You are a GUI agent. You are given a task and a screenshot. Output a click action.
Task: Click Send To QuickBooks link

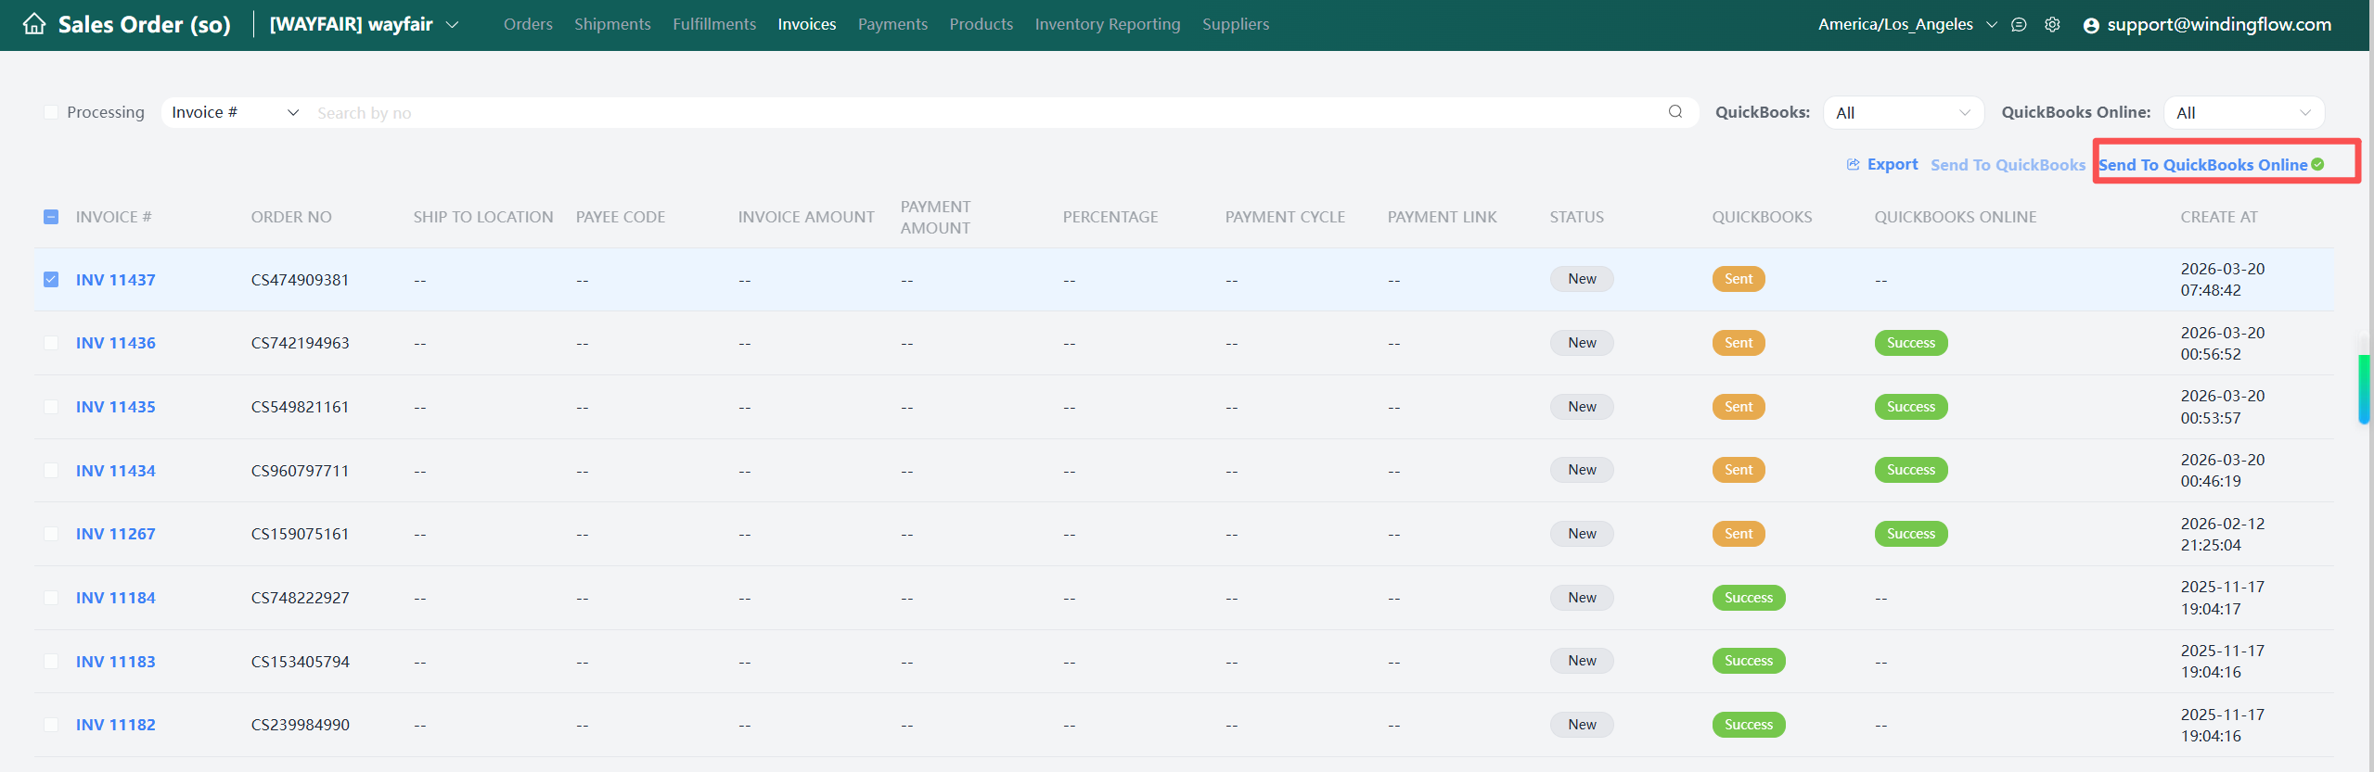click(x=2008, y=165)
